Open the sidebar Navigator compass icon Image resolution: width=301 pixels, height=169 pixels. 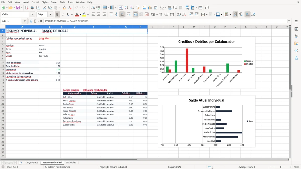point(296,51)
